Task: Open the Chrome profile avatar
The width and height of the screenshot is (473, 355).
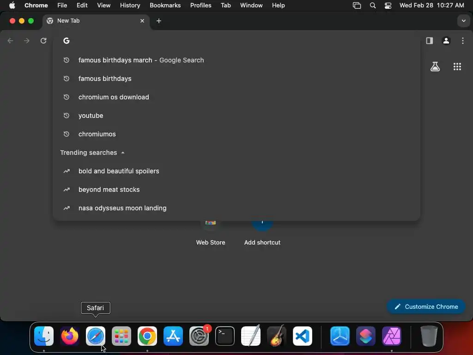Action: [446, 41]
